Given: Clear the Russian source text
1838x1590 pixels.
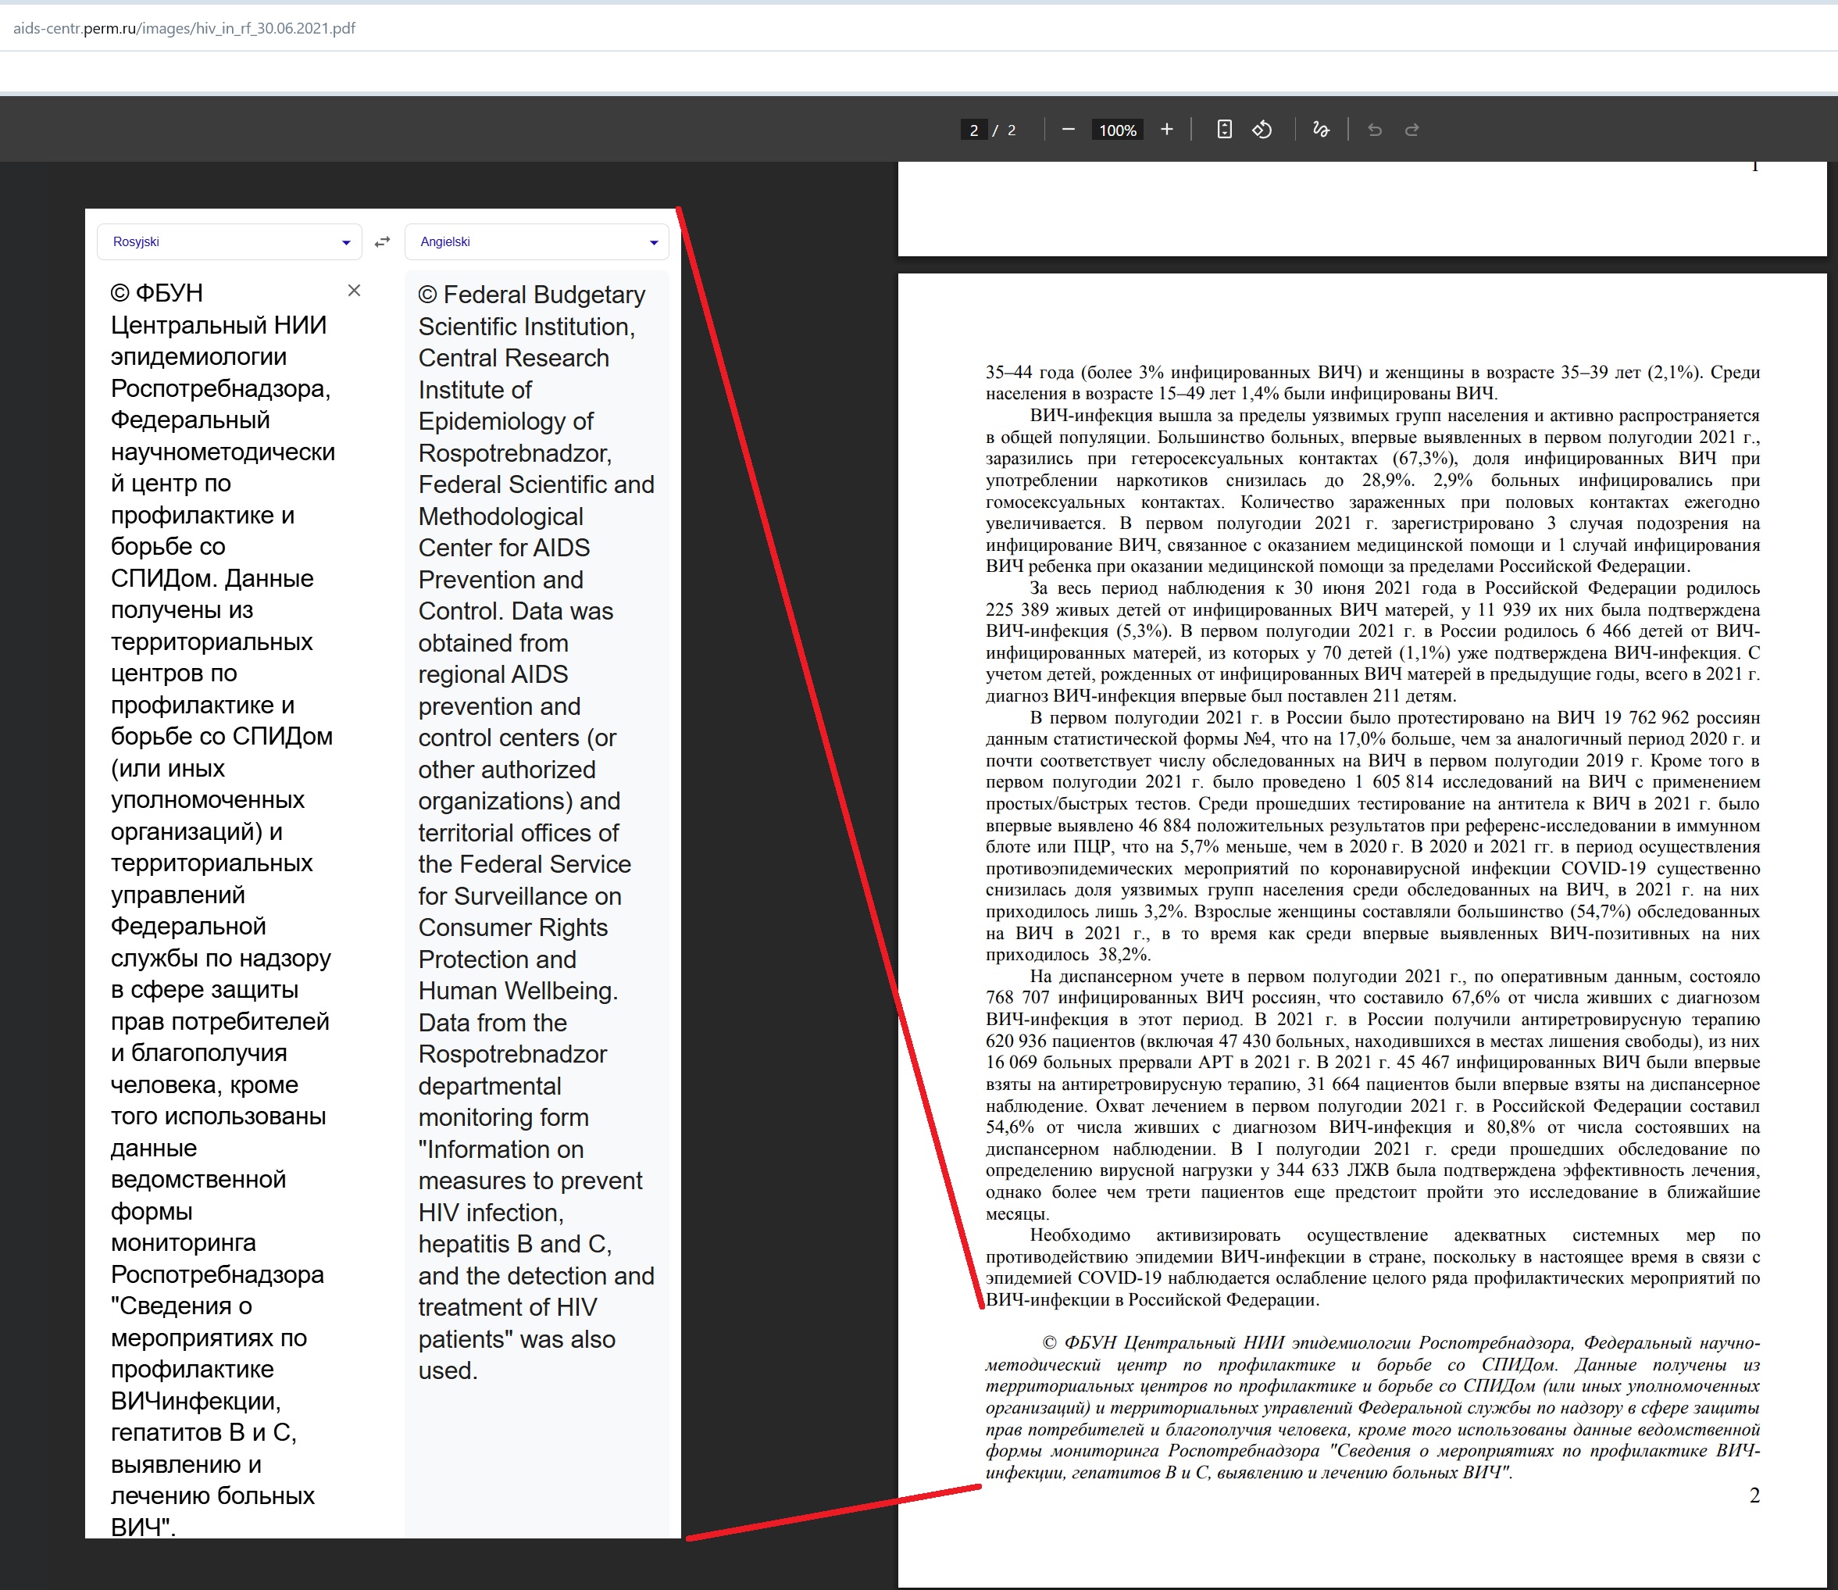Looking at the screenshot, I should (x=354, y=290).
